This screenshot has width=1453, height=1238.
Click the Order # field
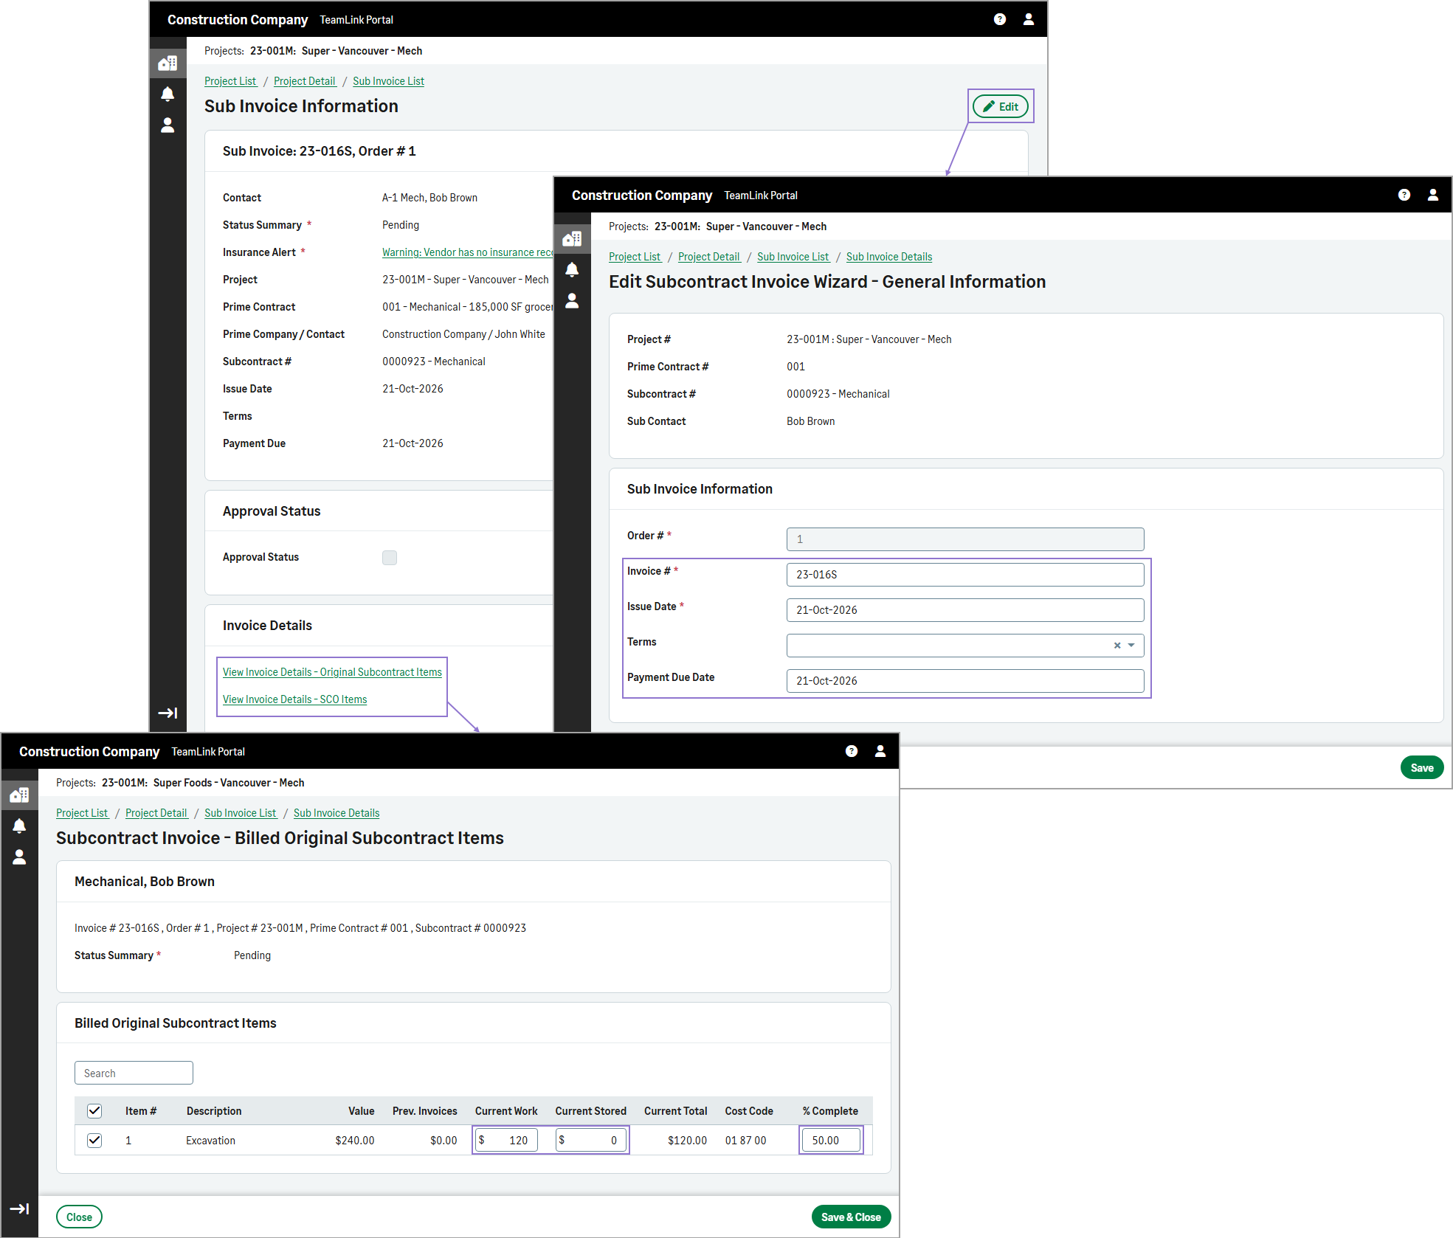(965, 539)
